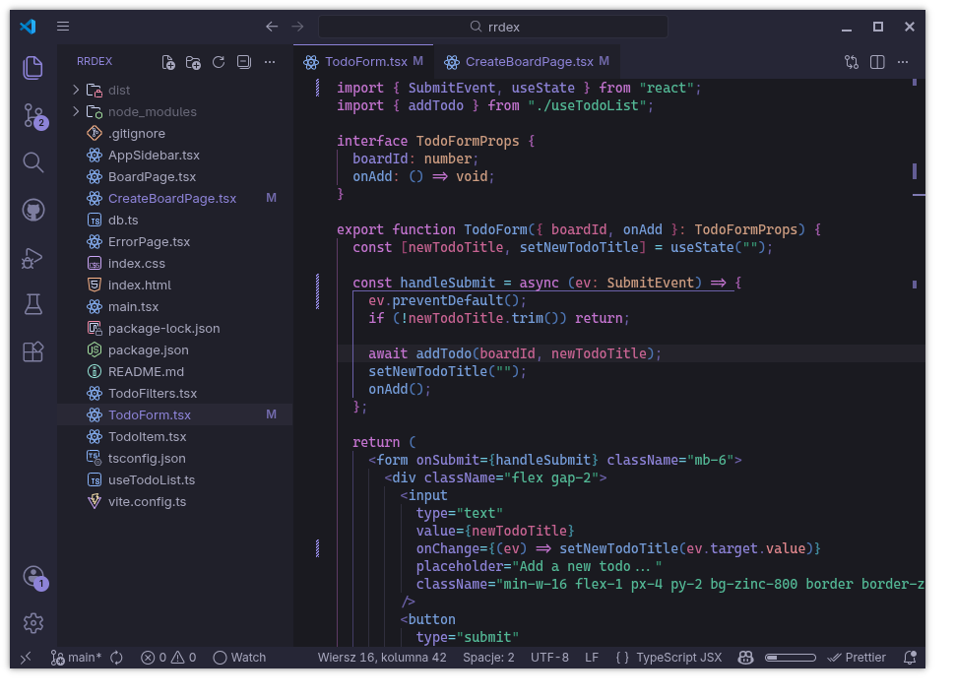This screenshot has height=698, width=955.
Task: Expand the dist folder
Action: [x=175, y=91]
